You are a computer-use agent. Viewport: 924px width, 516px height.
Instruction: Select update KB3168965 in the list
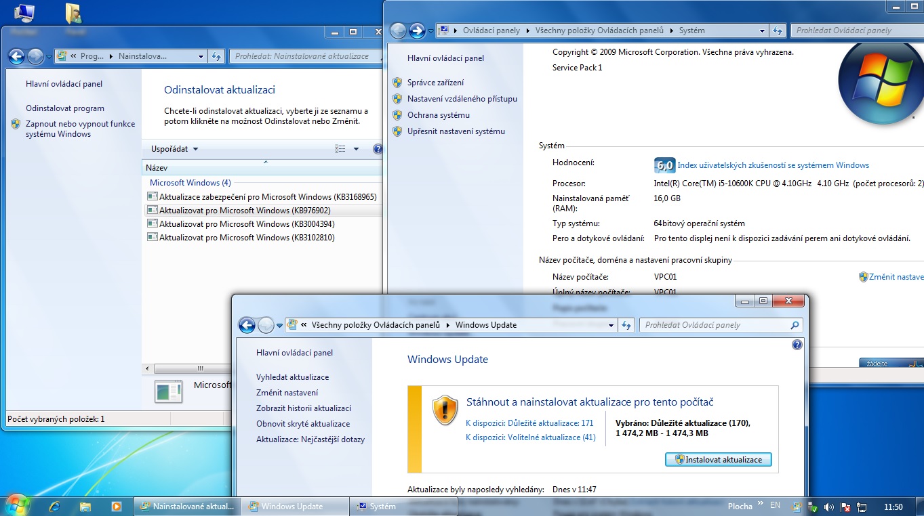(x=262, y=197)
